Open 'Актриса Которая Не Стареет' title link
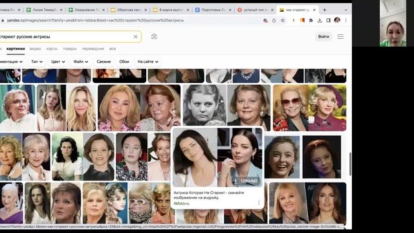The image size is (414, 233). [209, 195]
